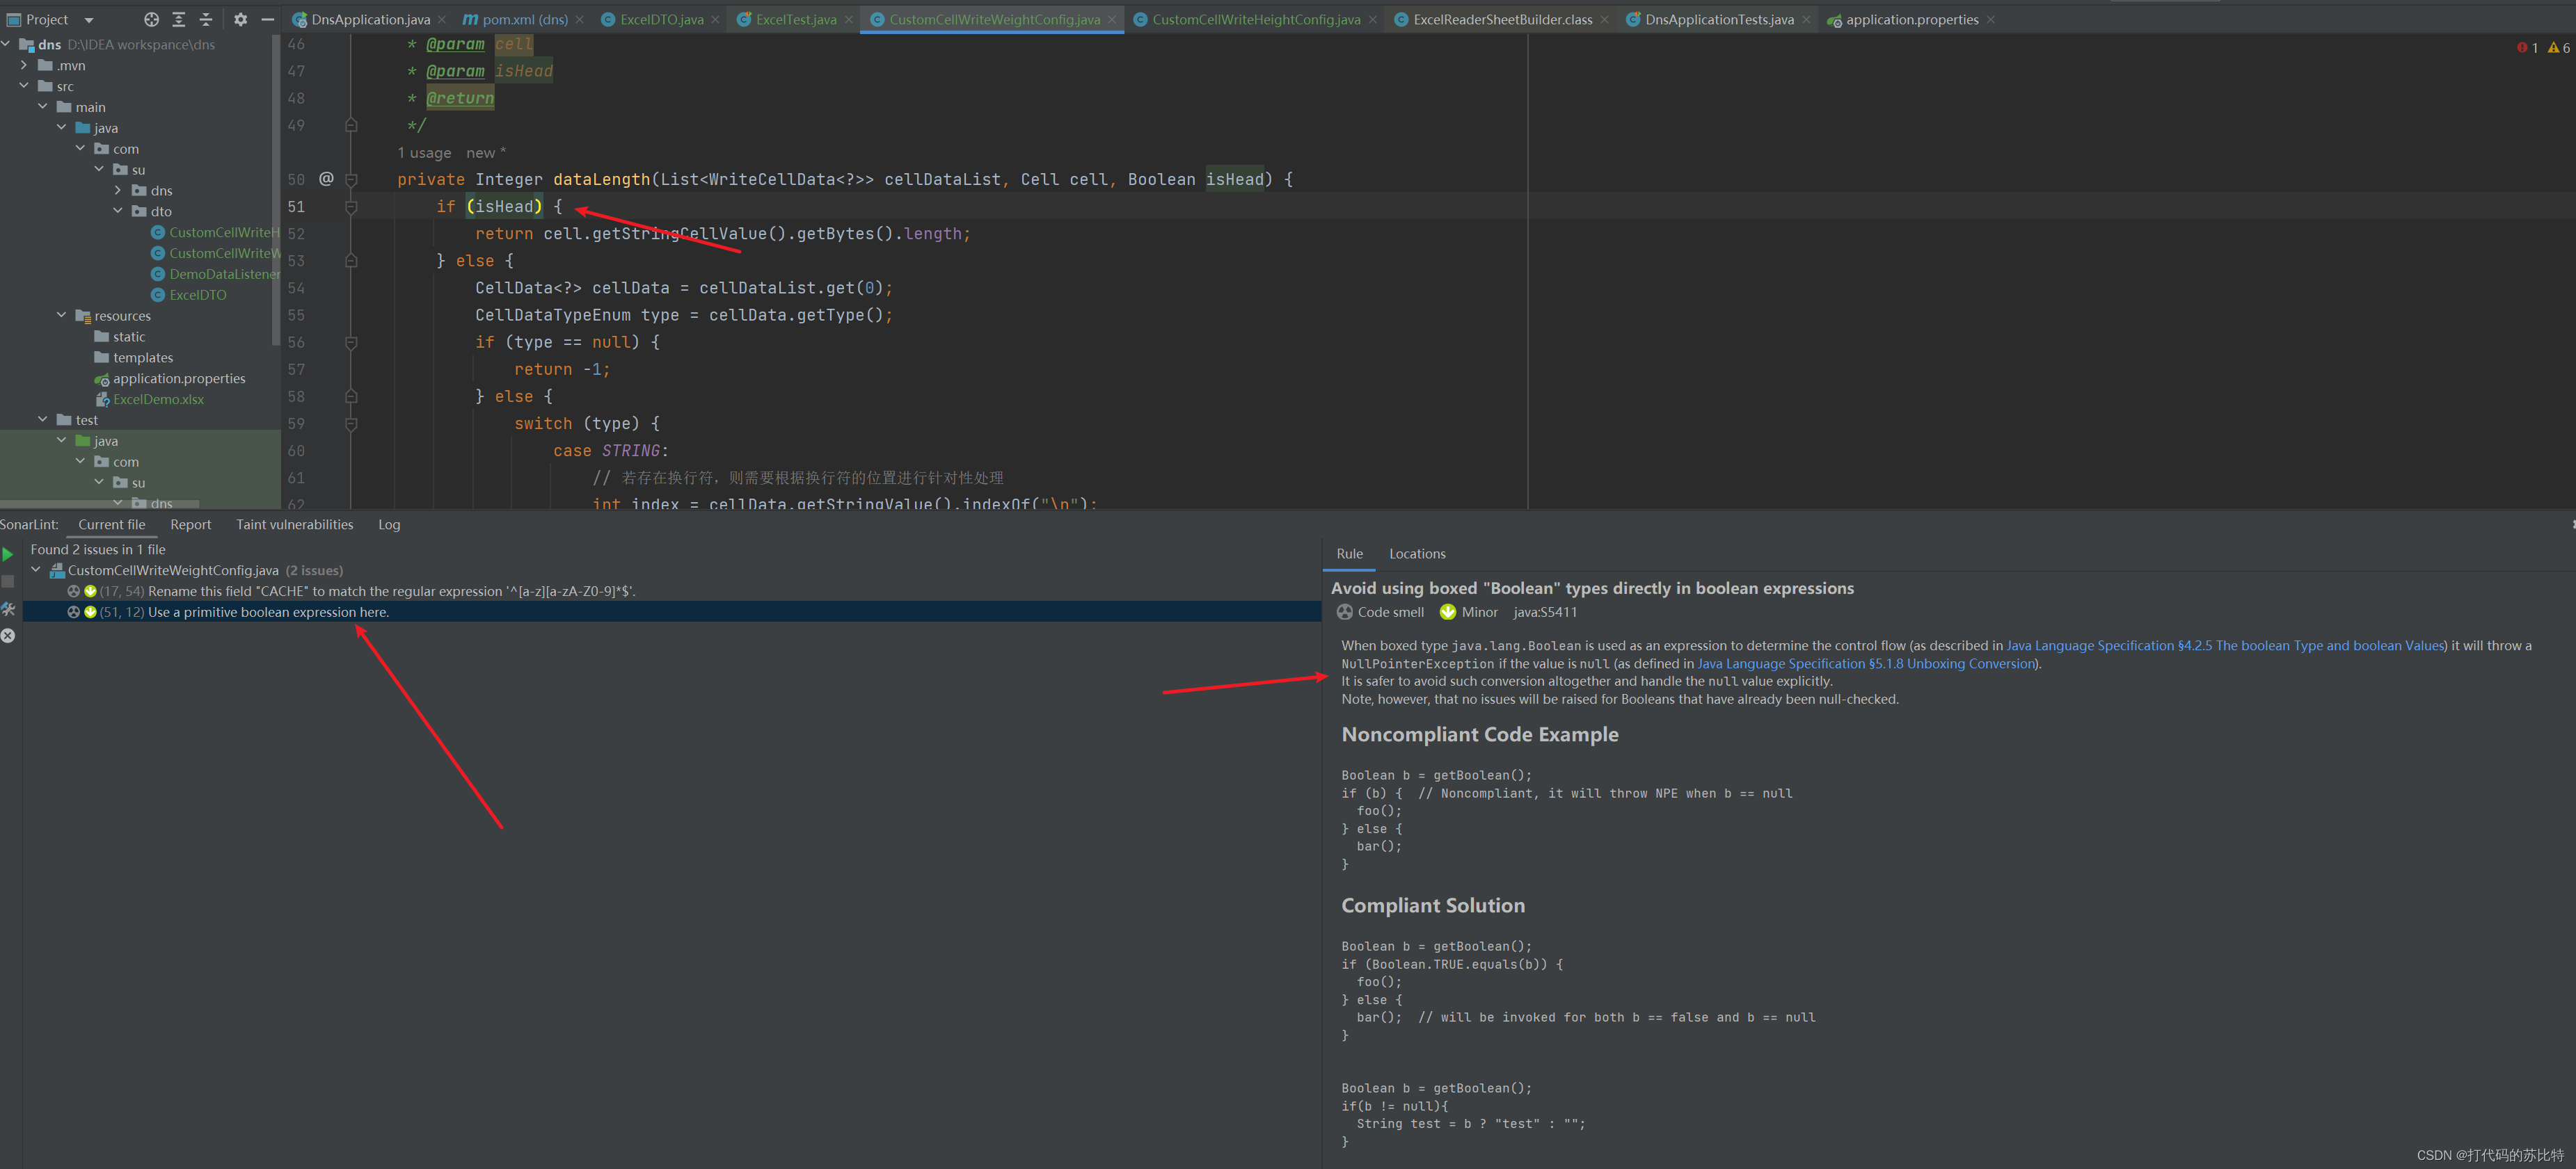Close the CustomCellWriteHeightConfig.java tab
The height and width of the screenshot is (1169, 2576).
[x=1372, y=20]
